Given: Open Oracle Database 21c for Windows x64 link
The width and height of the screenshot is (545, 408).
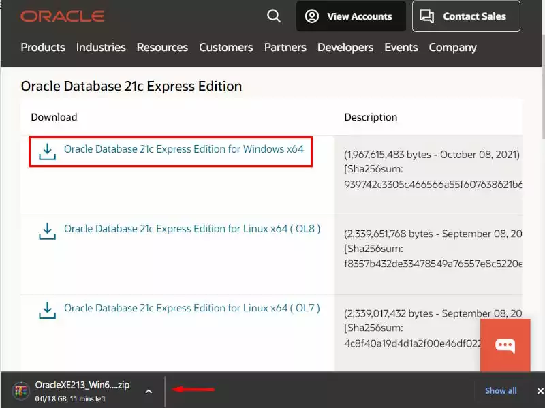Looking at the screenshot, I should tap(183, 148).
